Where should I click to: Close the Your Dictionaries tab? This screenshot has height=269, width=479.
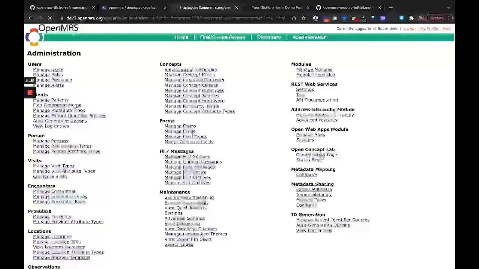(x=308, y=7)
